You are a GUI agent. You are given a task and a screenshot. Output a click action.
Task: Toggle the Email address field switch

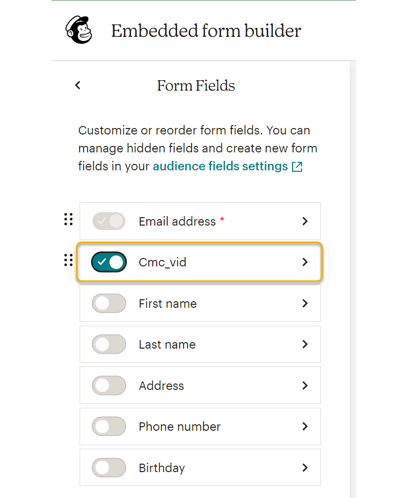click(x=109, y=221)
